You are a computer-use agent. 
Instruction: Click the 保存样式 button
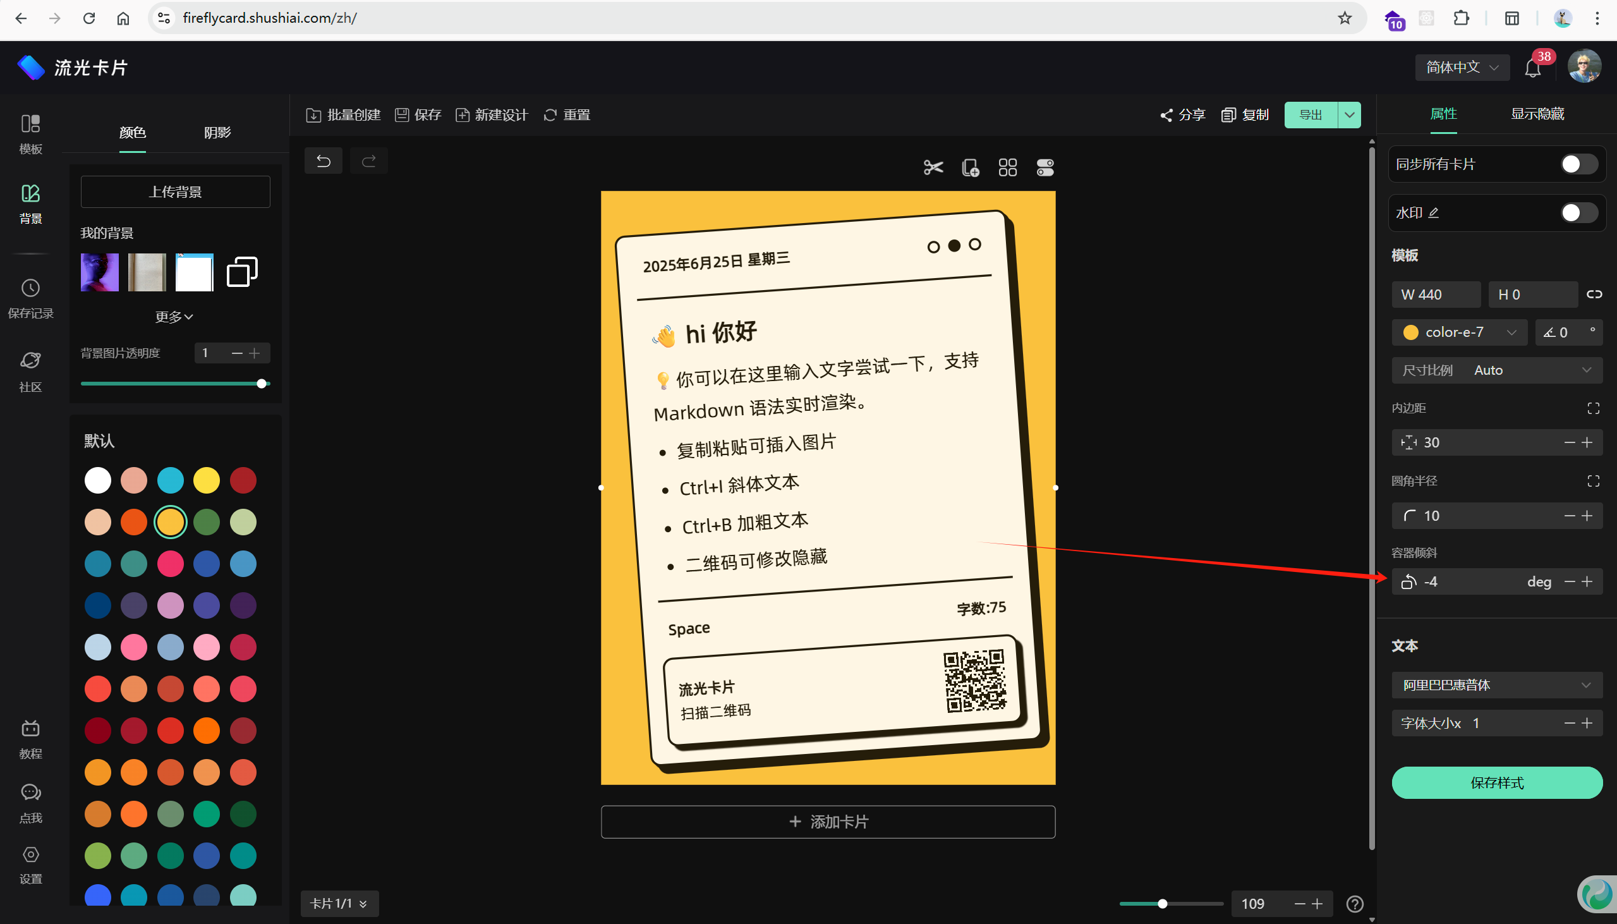point(1496,782)
